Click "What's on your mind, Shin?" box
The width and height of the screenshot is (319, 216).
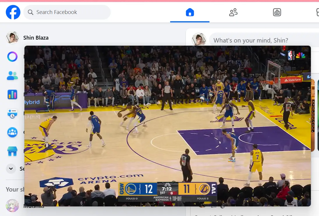coord(265,40)
